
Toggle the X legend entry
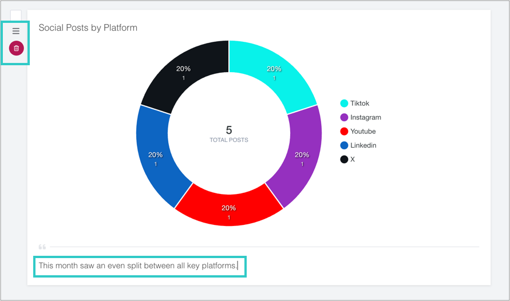[x=347, y=159]
